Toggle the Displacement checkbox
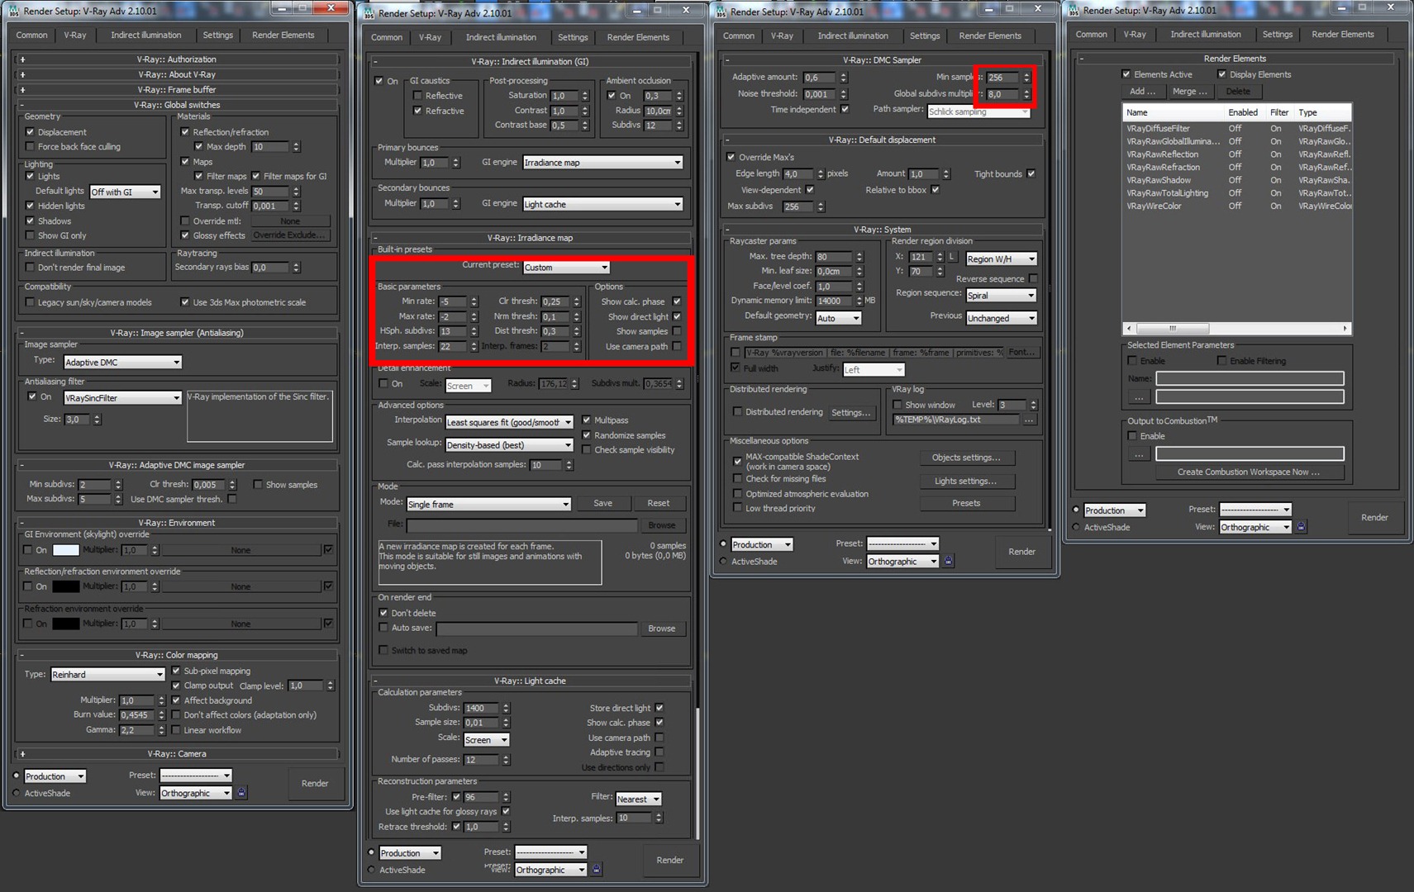This screenshot has width=1414, height=892. point(30,132)
